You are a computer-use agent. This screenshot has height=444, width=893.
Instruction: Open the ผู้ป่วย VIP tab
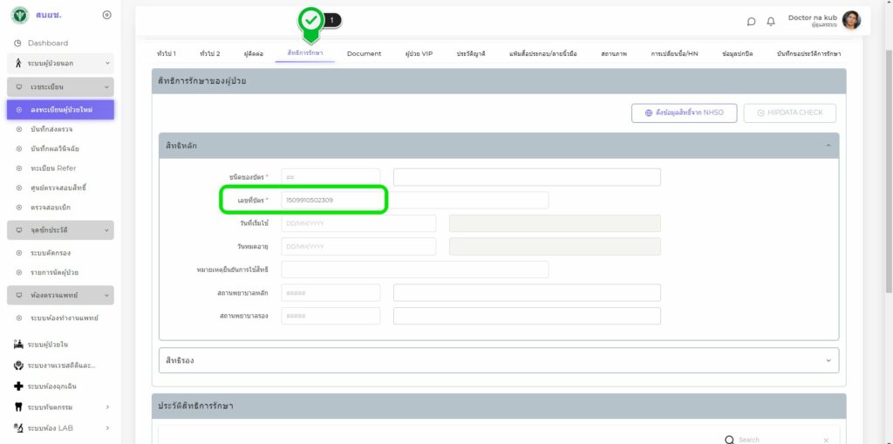pos(419,54)
